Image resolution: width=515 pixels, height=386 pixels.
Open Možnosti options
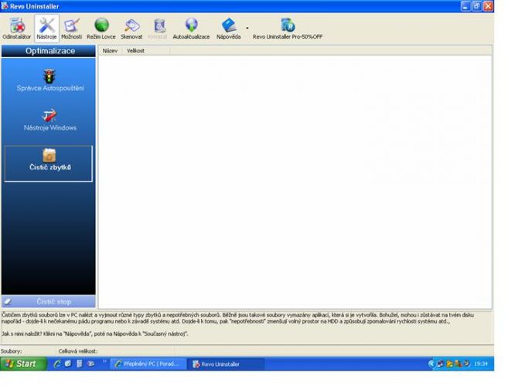tap(72, 29)
